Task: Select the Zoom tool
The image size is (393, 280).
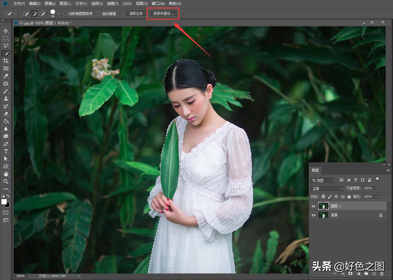Action: (6, 181)
